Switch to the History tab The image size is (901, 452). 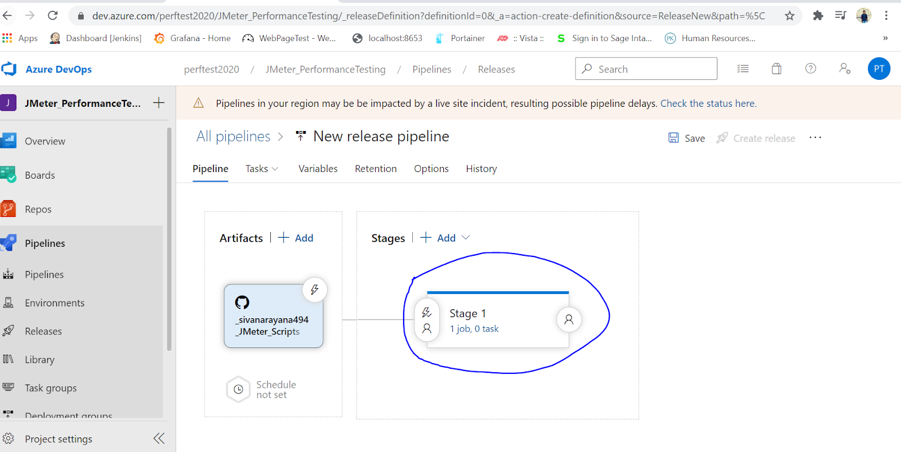click(x=481, y=169)
